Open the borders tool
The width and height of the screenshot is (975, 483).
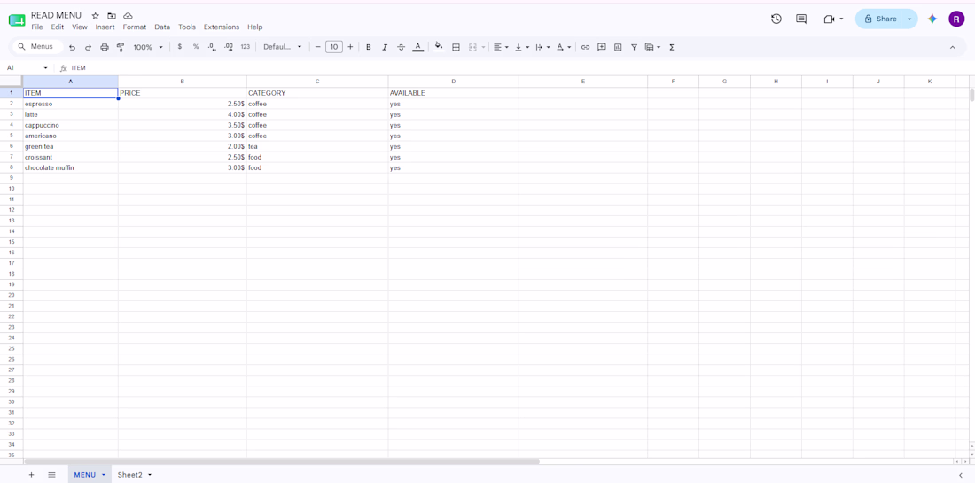[456, 47]
